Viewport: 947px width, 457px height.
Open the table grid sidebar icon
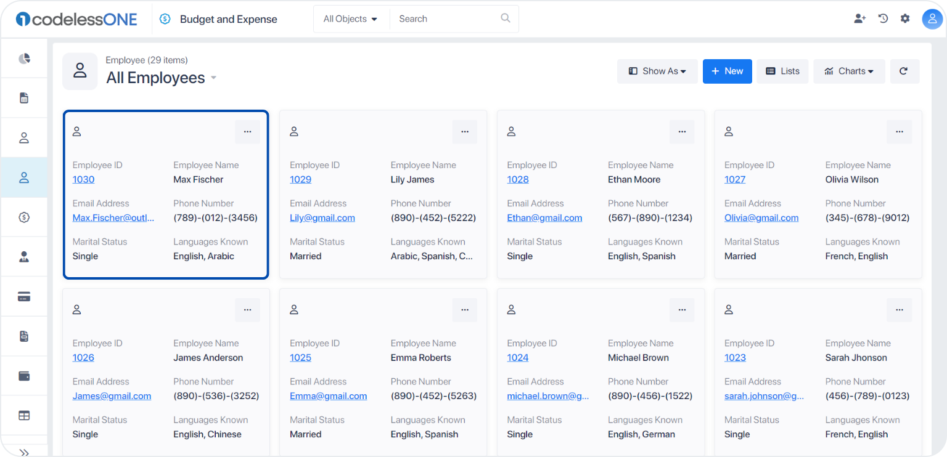24,416
